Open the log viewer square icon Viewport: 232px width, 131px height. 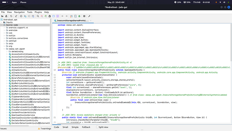tap(84, 16)
